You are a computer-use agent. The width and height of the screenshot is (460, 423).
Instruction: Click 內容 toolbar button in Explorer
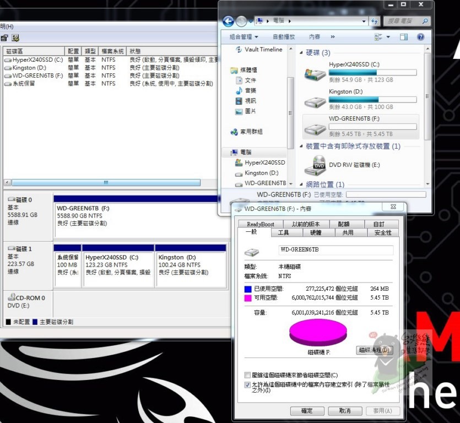click(315, 37)
